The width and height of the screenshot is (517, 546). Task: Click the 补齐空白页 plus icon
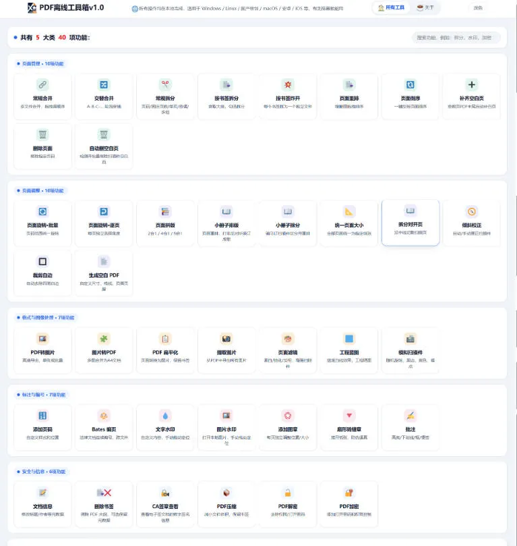click(x=471, y=84)
